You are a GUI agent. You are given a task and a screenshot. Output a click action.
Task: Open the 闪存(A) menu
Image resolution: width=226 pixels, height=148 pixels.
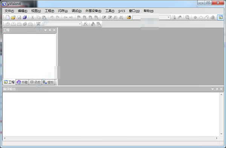[x=63, y=11]
